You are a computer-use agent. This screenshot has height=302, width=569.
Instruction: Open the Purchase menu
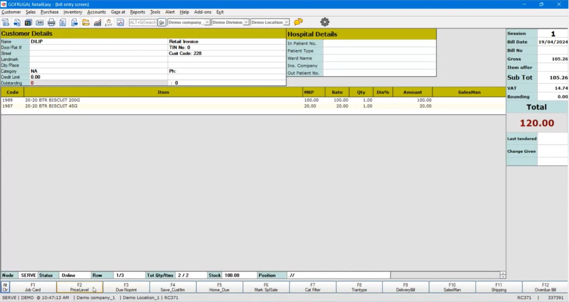(x=49, y=12)
